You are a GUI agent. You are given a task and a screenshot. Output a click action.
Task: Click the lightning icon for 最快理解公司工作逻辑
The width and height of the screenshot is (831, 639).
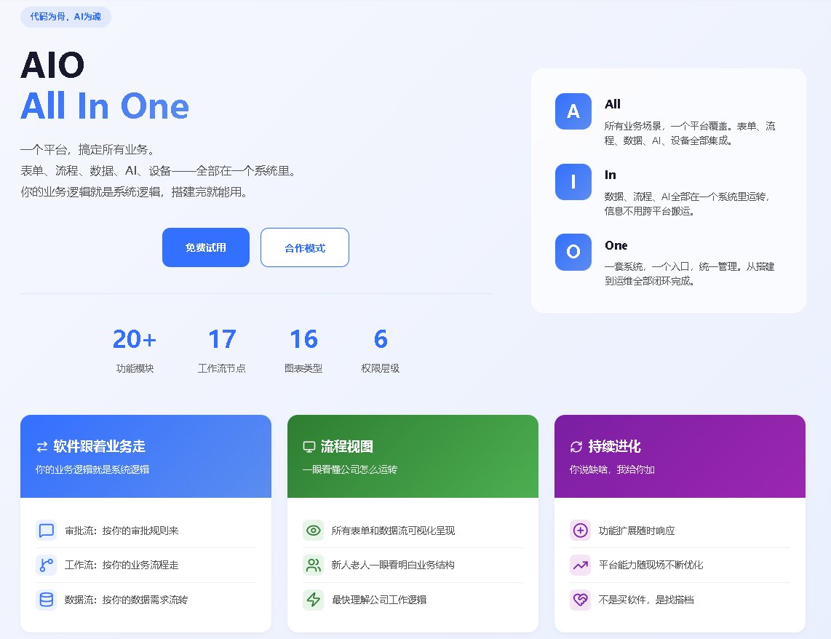(313, 600)
